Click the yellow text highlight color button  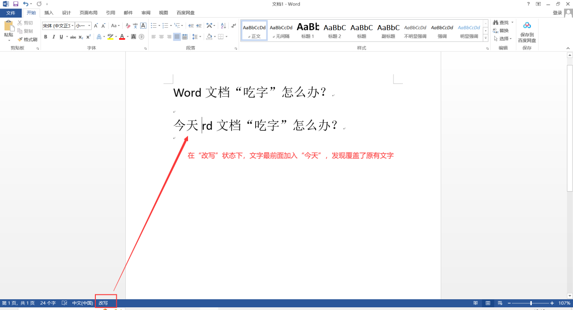click(110, 37)
